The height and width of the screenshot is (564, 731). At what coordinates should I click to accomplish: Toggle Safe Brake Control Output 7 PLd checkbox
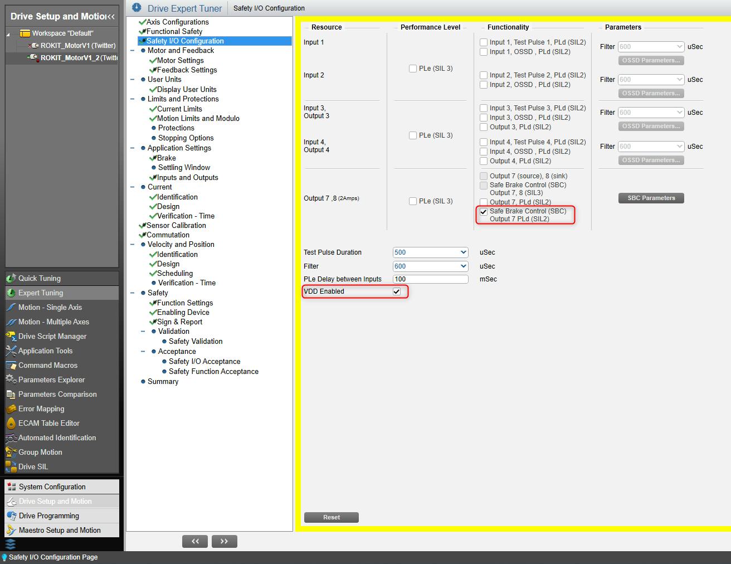coord(484,212)
